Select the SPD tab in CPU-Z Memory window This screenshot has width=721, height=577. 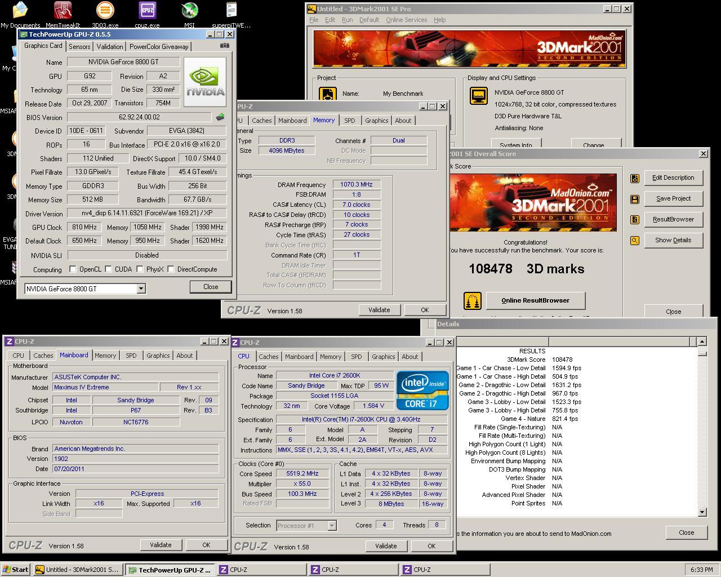pyautogui.click(x=350, y=121)
